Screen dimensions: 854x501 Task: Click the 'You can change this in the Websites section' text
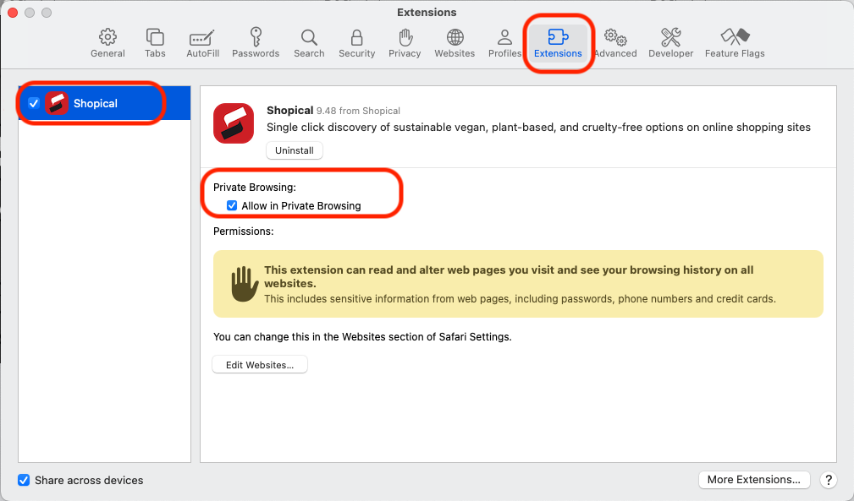362,337
